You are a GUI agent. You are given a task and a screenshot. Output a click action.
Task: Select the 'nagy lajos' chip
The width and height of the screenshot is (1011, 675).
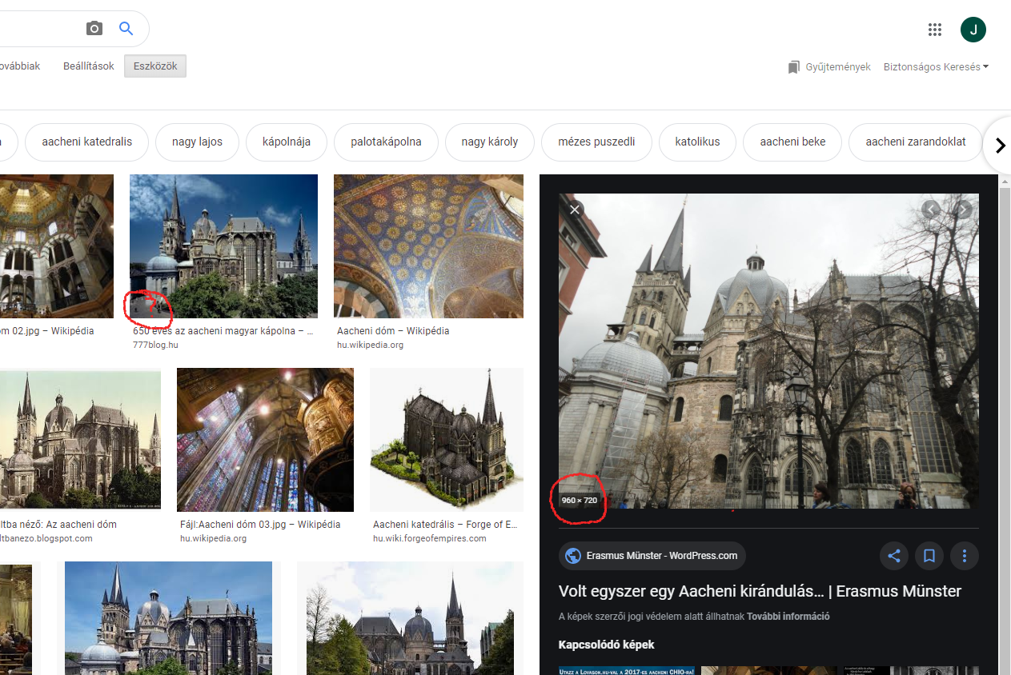[197, 142]
